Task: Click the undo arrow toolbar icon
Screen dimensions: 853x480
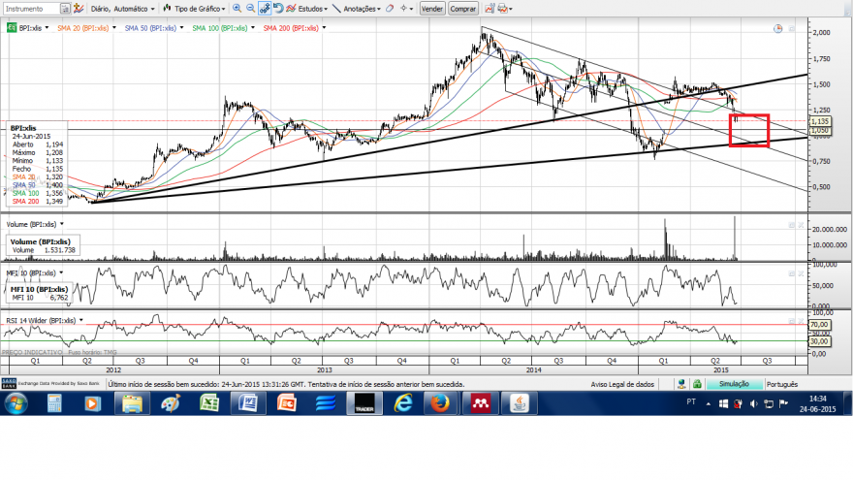Action: click(278, 8)
